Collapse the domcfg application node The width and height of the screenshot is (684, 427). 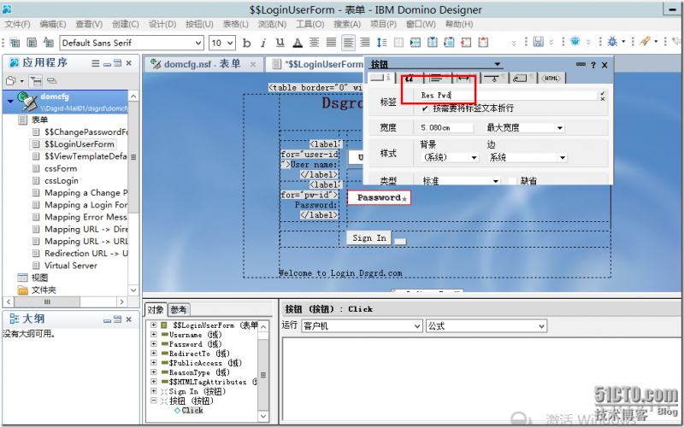tap(10, 101)
